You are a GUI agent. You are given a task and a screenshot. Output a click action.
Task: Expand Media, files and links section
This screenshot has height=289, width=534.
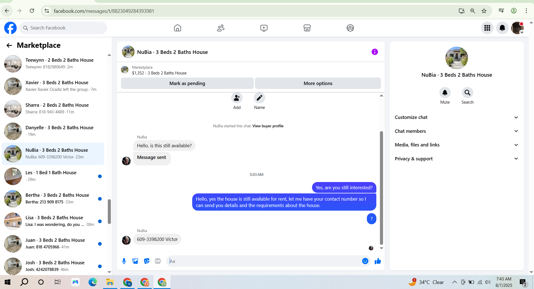point(457,145)
